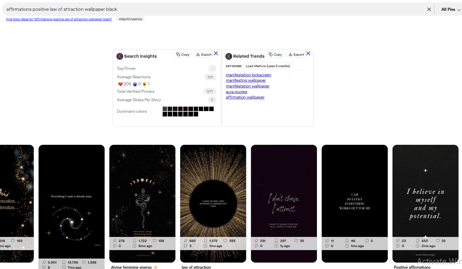462x269 pixels.
Task: Click the bookmark icon beside 1,722
Action: pyautogui.click(x=135, y=241)
